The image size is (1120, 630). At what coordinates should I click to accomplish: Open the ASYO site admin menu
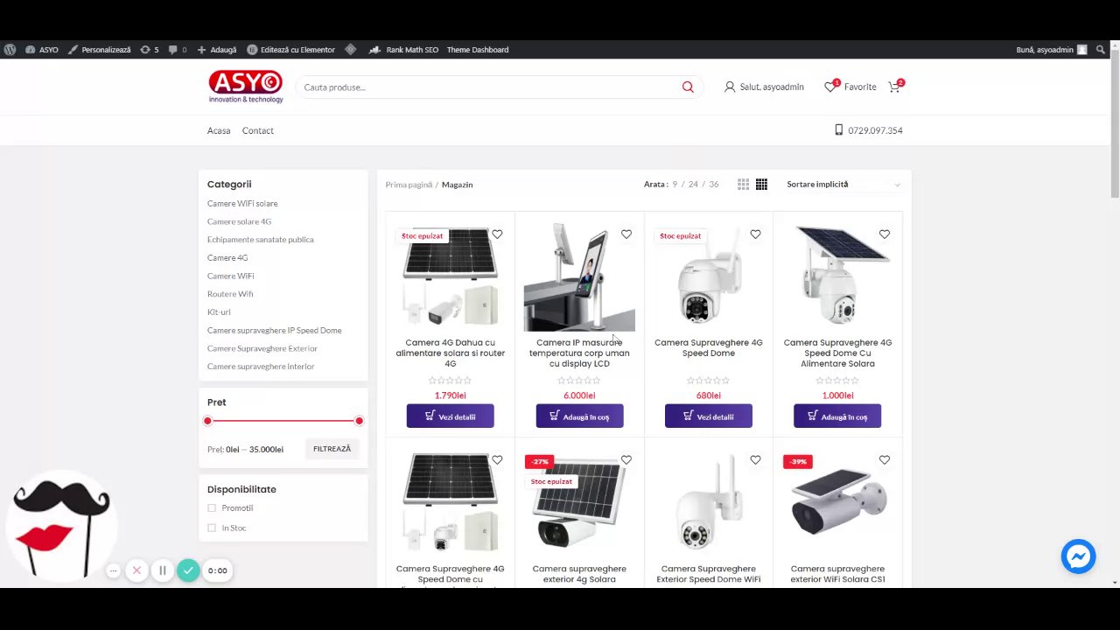coord(42,50)
